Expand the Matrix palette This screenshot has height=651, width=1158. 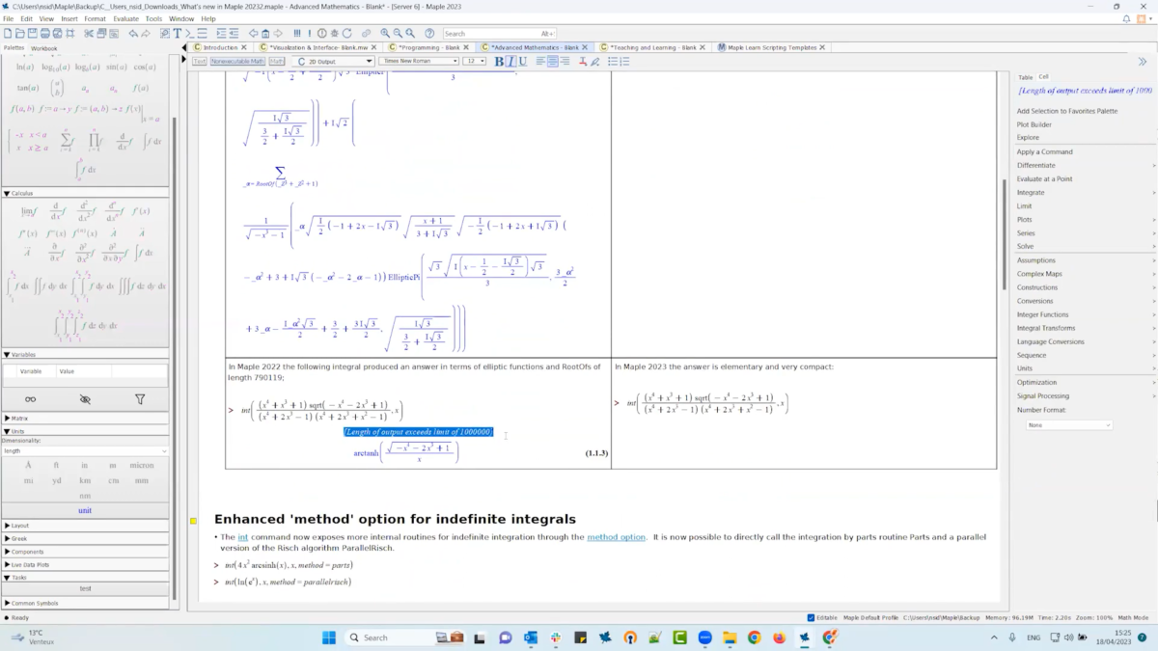coord(7,419)
